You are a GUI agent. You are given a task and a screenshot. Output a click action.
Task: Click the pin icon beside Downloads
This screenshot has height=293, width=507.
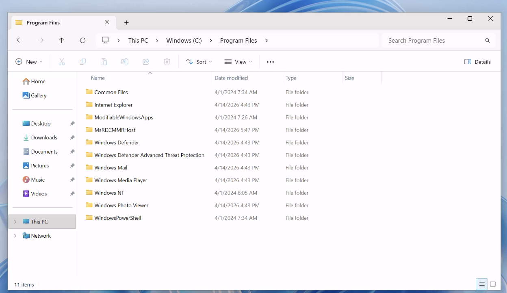(x=72, y=138)
